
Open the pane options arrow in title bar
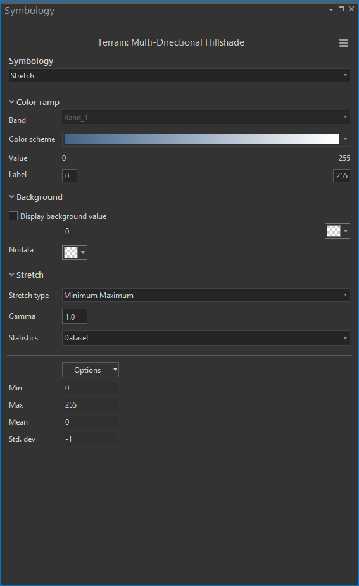[331, 10]
